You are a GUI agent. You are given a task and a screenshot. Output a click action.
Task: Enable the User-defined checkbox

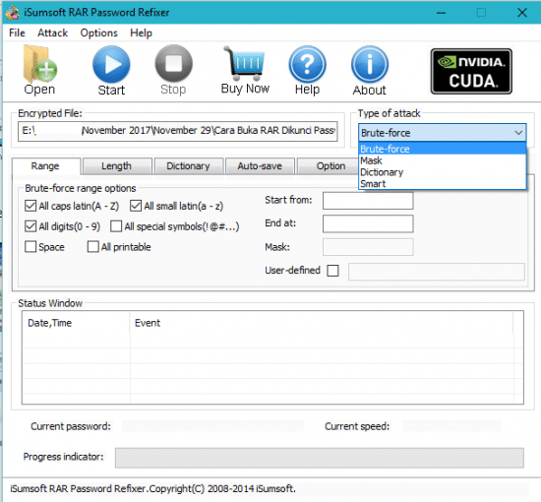[x=332, y=271]
